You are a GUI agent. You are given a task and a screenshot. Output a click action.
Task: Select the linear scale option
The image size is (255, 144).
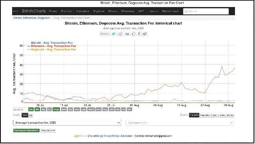pyautogui.click(x=25, y=115)
